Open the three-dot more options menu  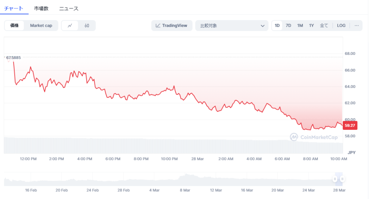click(356, 26)
